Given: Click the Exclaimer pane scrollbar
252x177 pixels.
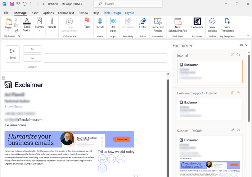Looking at the screenshot, I should [x=249, y=88].
